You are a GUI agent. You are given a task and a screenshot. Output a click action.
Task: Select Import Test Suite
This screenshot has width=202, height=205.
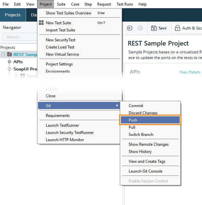[79, 30]
